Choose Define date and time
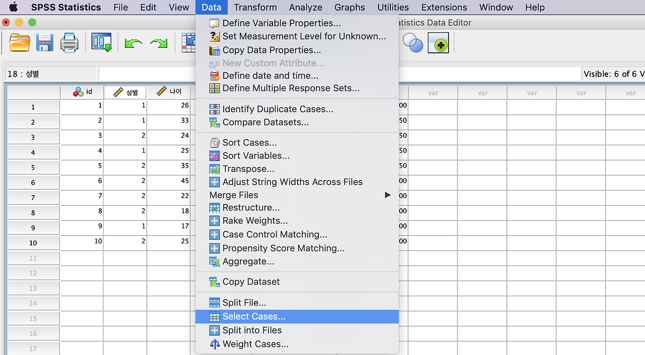 [x=297, y=75]
